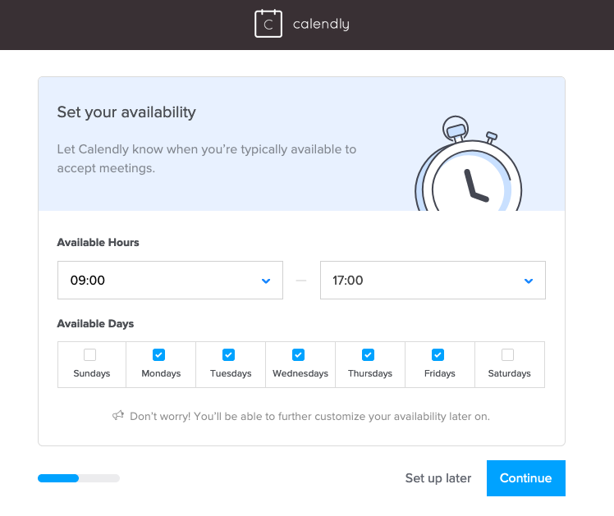Uncheck the Mondays checkbox
The image size is (614, 516).
pyautogui.click(x=158, y=355)
